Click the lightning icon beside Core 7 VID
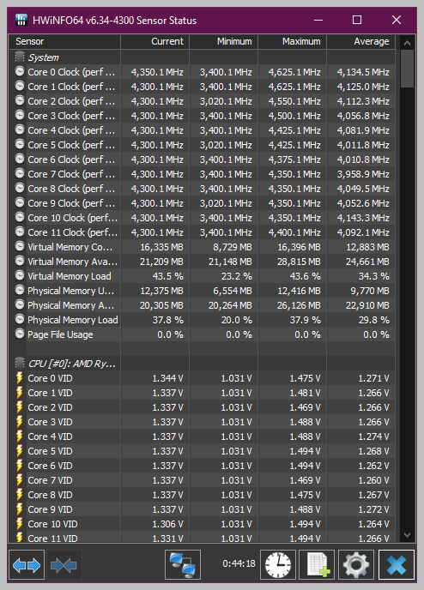 tap(20, 479)
